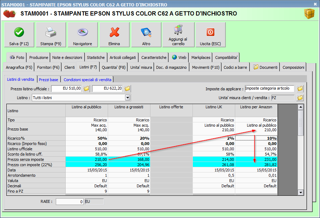
Task: Click the Arrotondamento 0,5 cell for Listino UK
Action: (214, 175)
